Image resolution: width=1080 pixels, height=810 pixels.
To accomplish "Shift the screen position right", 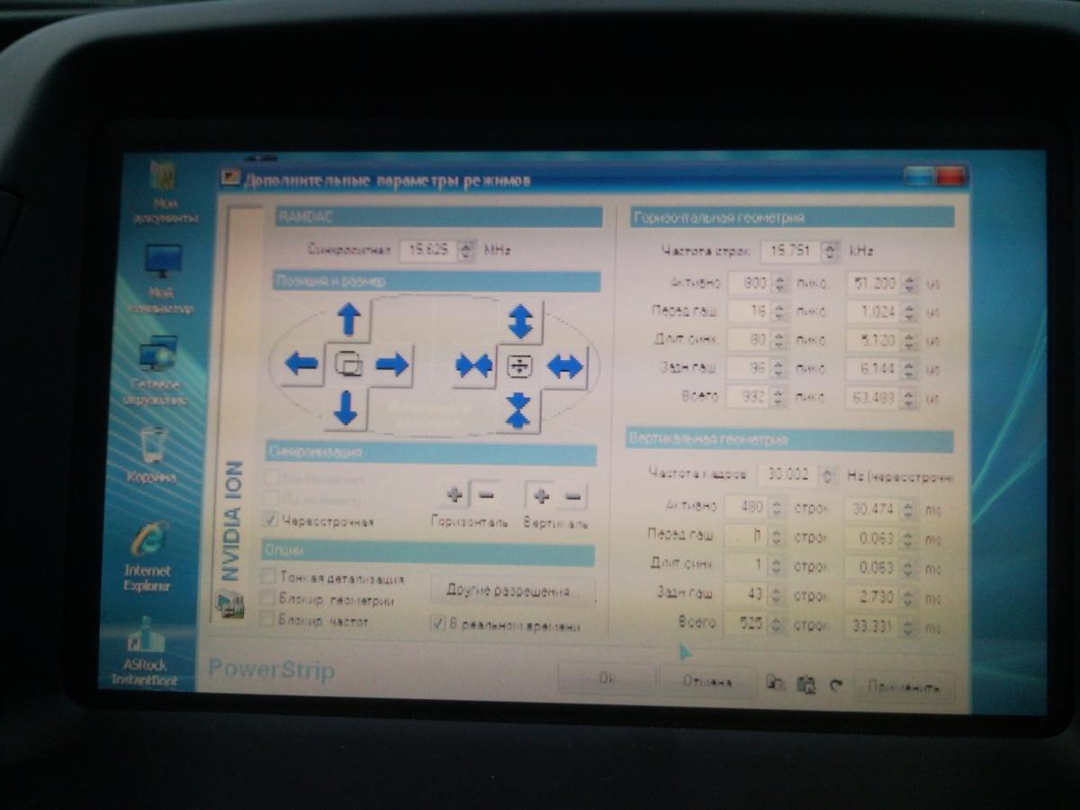I will (391, 364).
